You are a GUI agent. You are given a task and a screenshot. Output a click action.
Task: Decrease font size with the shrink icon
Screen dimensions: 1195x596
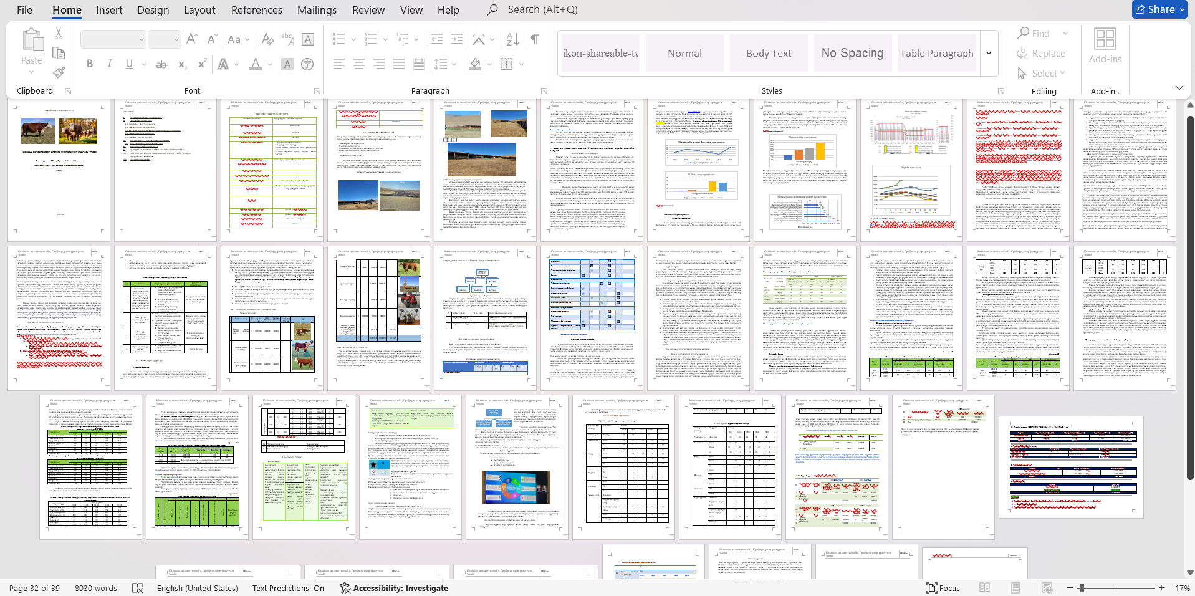coord(212,39)
